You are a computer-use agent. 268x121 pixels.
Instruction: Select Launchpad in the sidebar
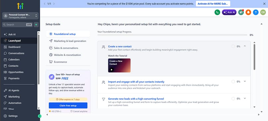pyautogui.click(x=15, y=41)
